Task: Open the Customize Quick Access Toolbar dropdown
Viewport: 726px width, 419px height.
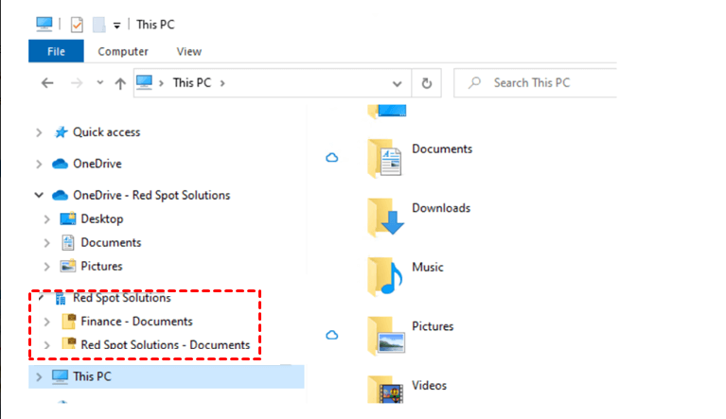Action: pyautogui.click(x=117, y=26)
